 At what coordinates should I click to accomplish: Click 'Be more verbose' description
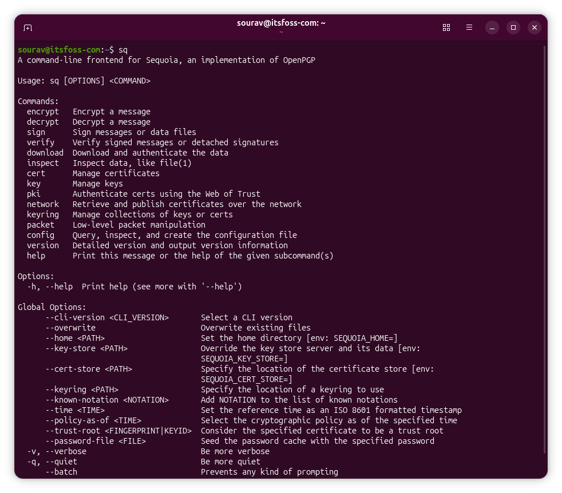235,451
